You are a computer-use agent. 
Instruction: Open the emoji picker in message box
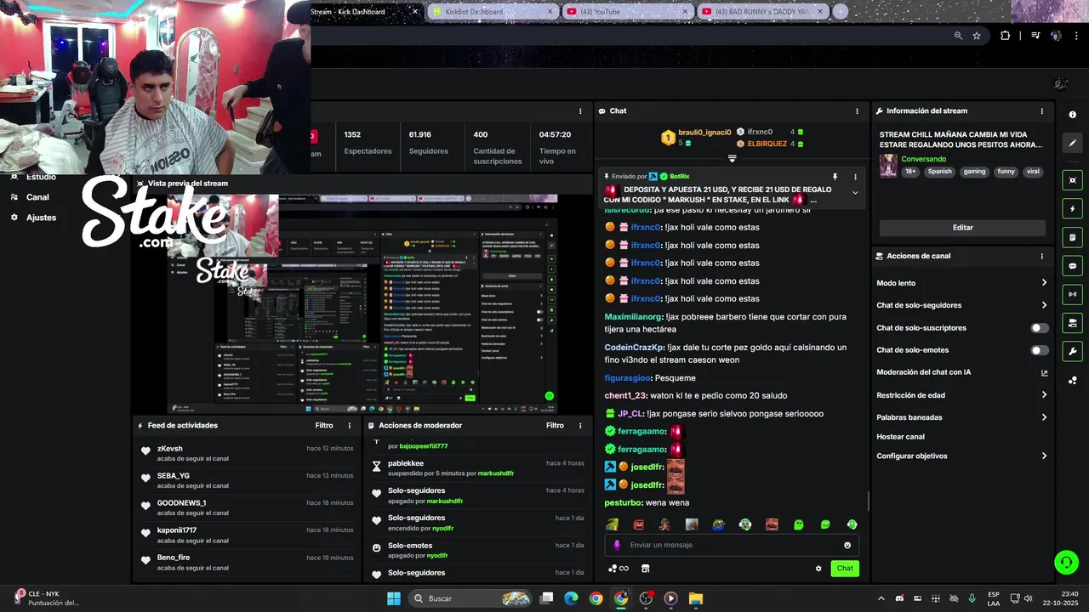(847, 545)
